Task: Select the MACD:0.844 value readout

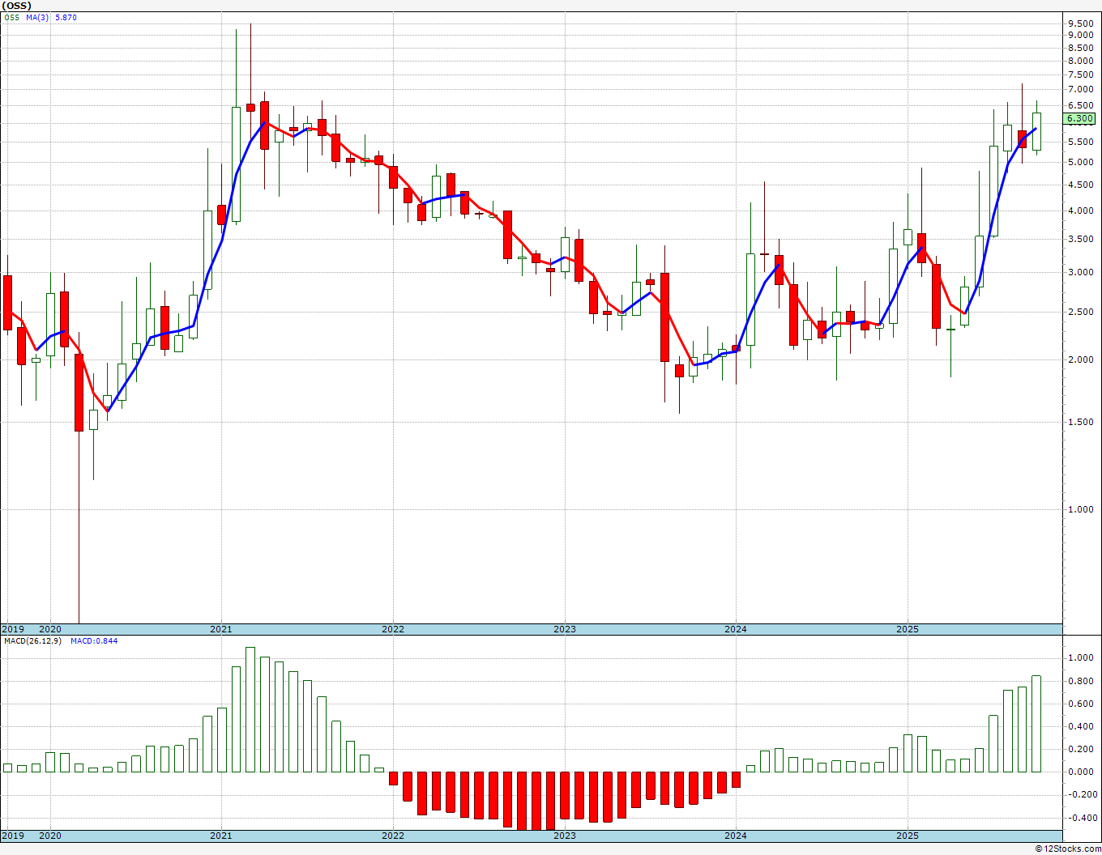Action: [94, 641]
